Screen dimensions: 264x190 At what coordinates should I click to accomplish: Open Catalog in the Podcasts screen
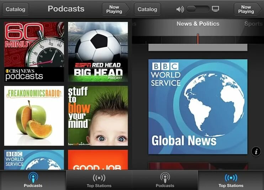pyautogui.click(x=15, y=9)
